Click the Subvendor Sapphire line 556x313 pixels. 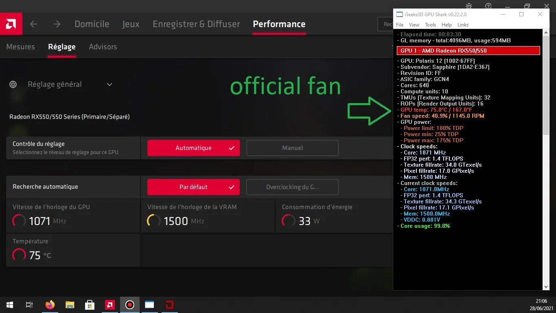tap(443, 67)
